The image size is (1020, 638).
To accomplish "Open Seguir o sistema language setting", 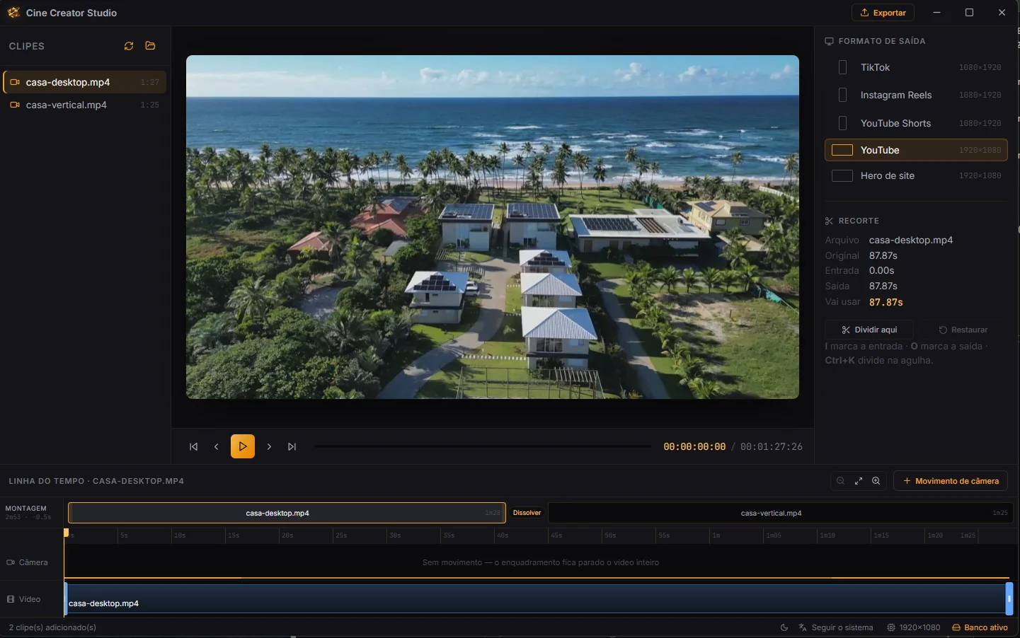I will (x=836, y=627).
